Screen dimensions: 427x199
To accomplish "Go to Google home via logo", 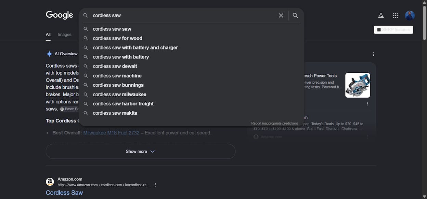I will click(x=60, y=15).
